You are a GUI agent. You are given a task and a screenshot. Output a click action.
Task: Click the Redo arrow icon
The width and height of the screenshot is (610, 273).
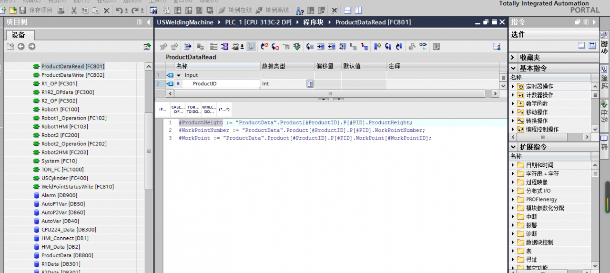[x=135, y=10]
